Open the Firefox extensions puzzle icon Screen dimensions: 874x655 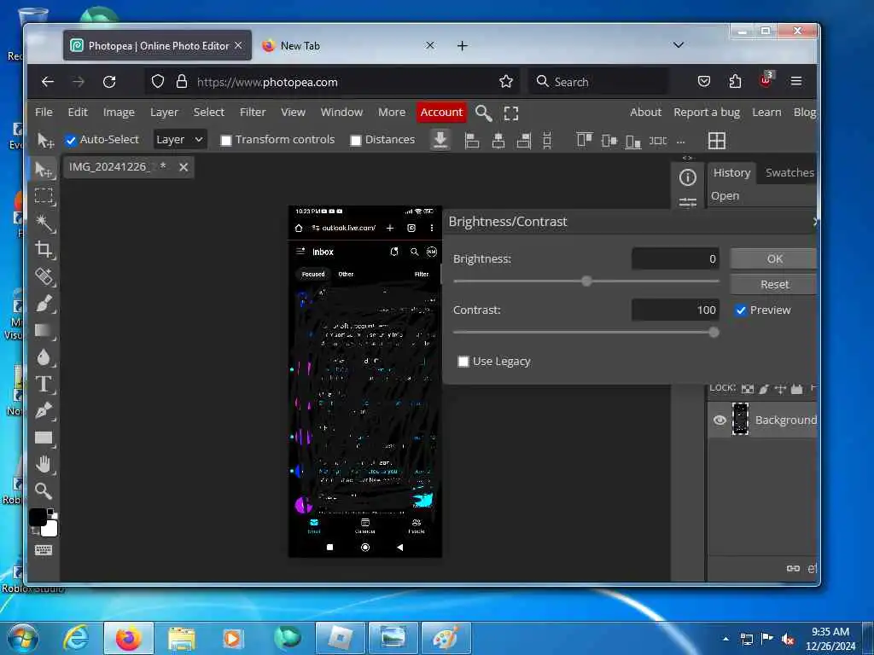click(x=735, y=81)
